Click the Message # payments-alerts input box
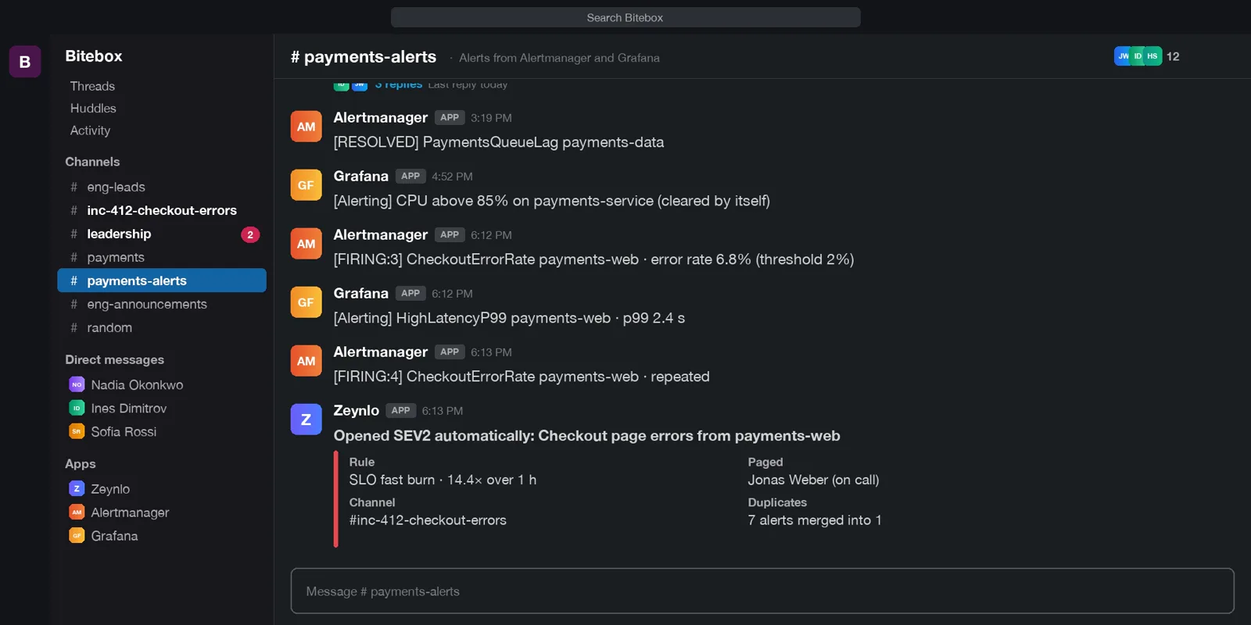1251x625 pixels. [762, 591]
